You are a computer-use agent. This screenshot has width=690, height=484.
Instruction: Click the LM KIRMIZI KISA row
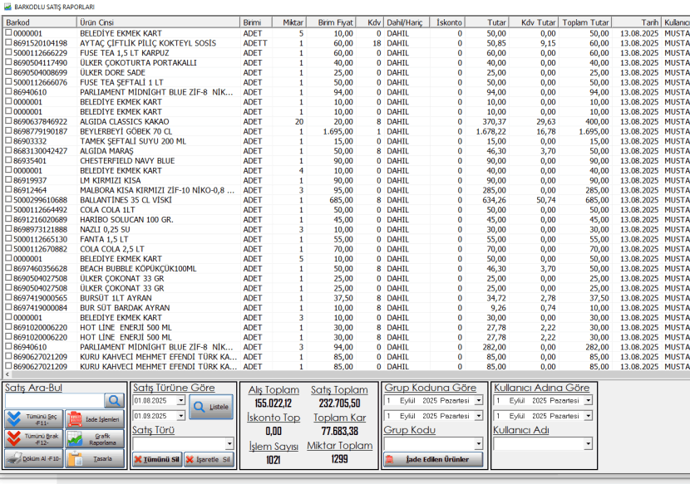click(x=346, y=180)
